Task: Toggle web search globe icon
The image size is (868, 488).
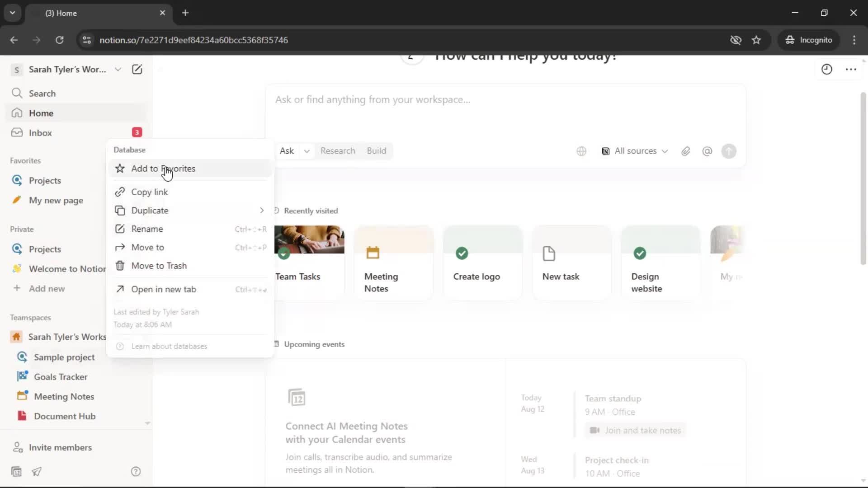Action: (581, 151)
